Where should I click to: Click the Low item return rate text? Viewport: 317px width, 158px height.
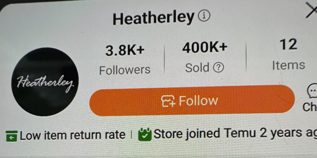(72, 135)
